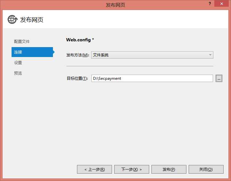Switch to the 配置文件 step
Screen dimensions: 231x181
pos(22,42)
